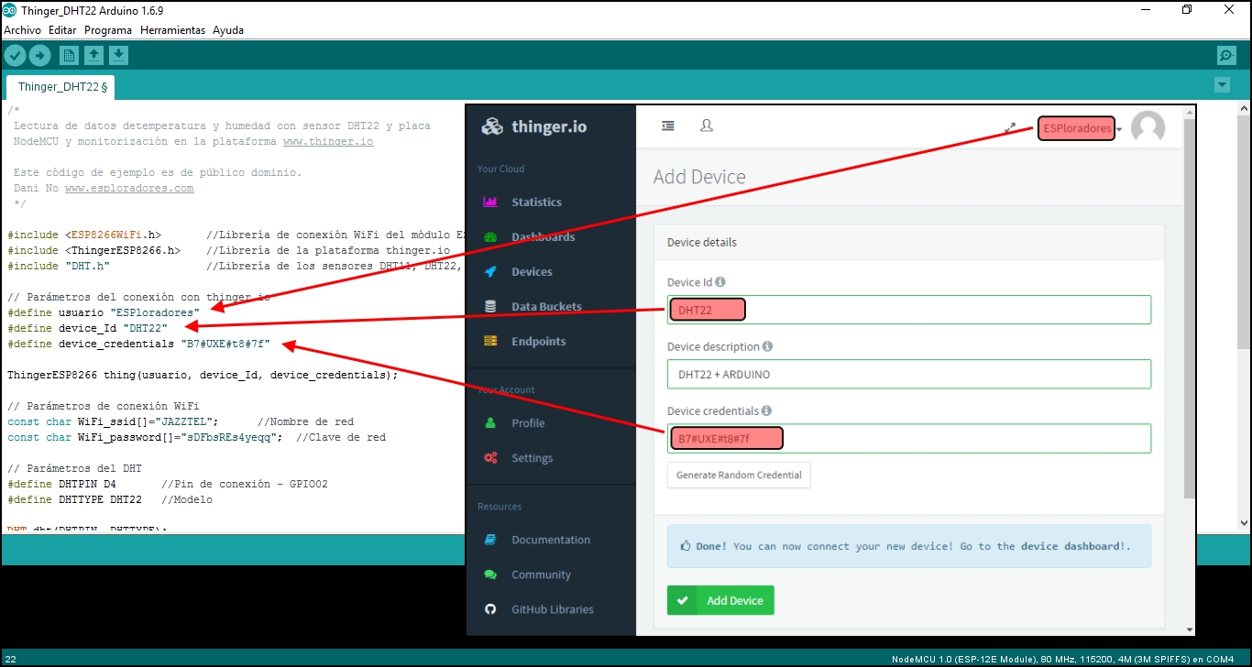Open the Editar menu
Viewport: 1252px width, 667px height.
62,30
